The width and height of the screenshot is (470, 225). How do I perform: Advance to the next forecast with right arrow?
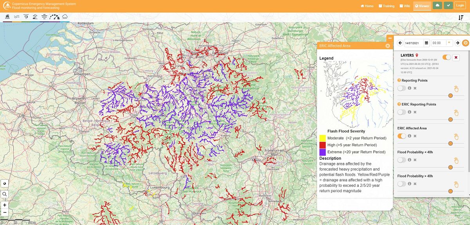point(457,43)
